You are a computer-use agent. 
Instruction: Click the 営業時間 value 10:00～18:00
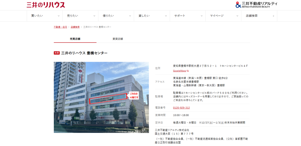pos(181,115)
